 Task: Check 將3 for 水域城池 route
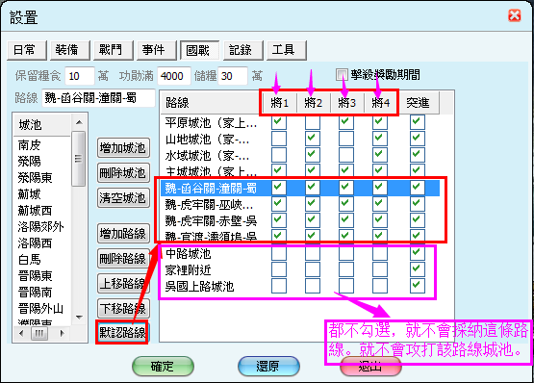point(346,155)
